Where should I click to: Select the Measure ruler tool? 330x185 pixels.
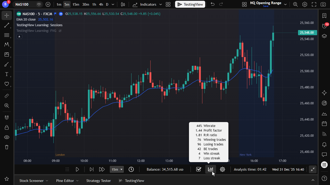click(x=7, y=96)
